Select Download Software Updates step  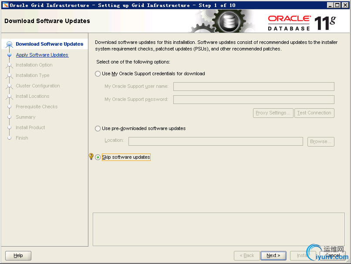[50, 44]
